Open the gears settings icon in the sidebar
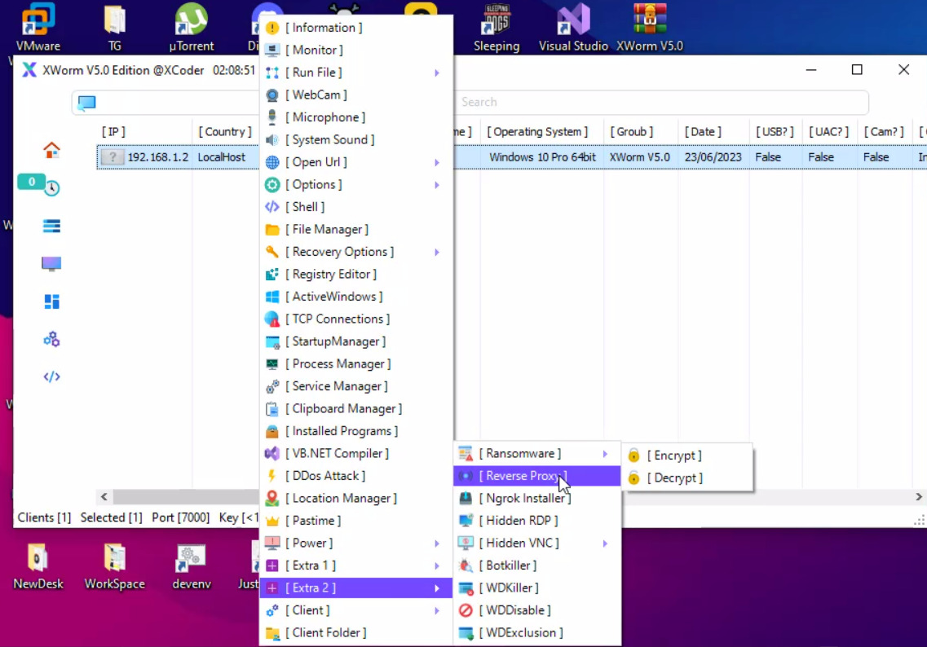 pyautogui.click(x=51, y=339)
